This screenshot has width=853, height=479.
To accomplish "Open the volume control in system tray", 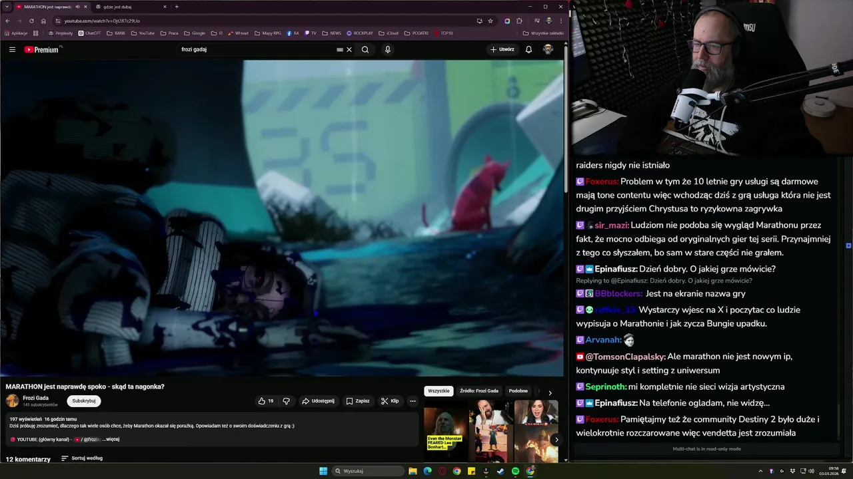I will (812, 471).
